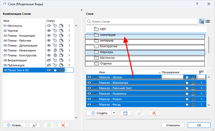Viewport: 215px width, 131px height.
Task: Toggle eye icon of Маркер - Изменение layer
Action: tap(89, 83)
